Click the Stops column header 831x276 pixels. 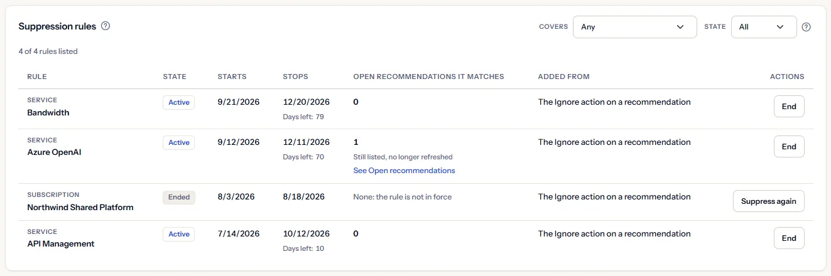(x=295, y=77)
